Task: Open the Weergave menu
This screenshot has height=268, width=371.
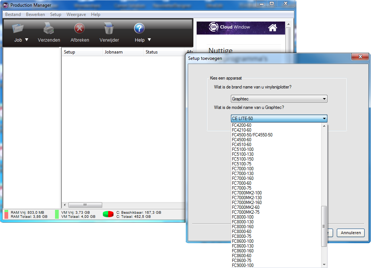Action: tap(76, 14)
